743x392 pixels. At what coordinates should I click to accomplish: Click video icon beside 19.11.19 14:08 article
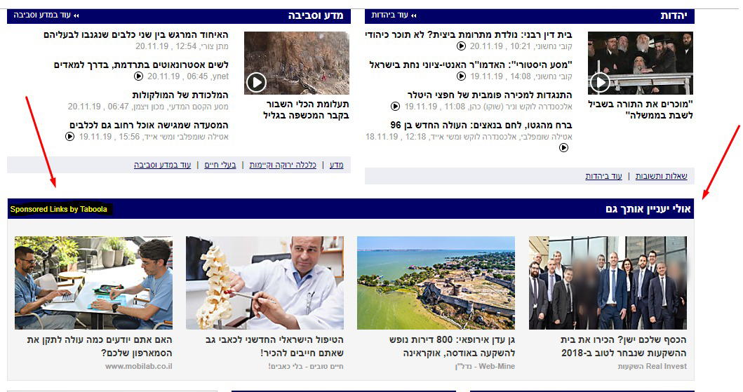click(x=461, y=76)
